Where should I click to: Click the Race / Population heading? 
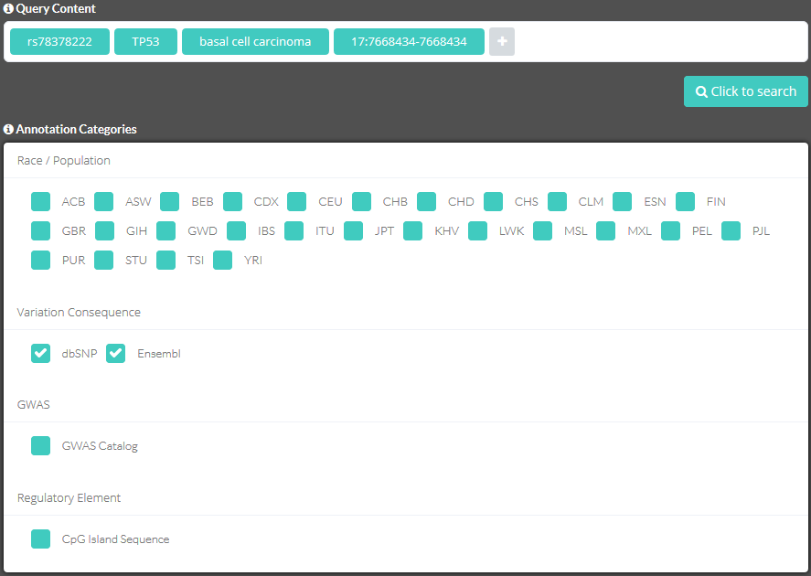pos(64,160)
